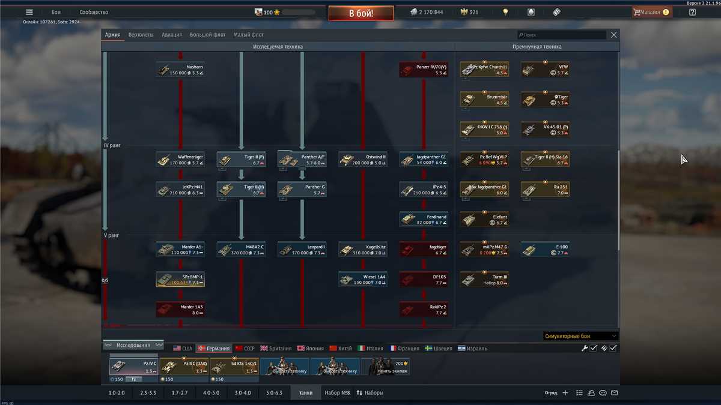The height and width of the screenshot is (405, 721).
Task: Open the Бои menu
Action: point(56,12)
